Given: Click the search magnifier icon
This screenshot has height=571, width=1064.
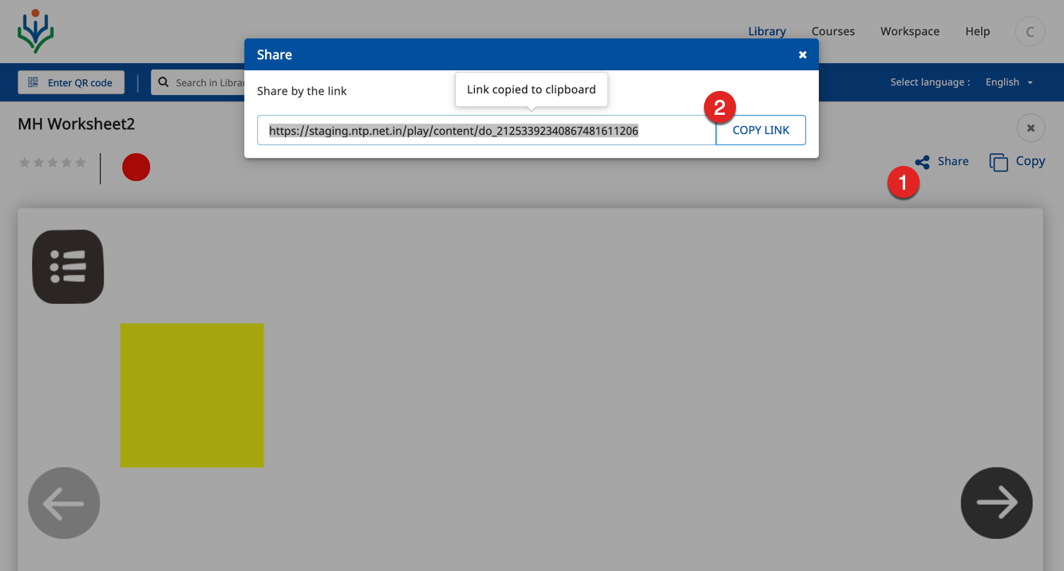Looking at the screenshot, I should coord(164,82).
